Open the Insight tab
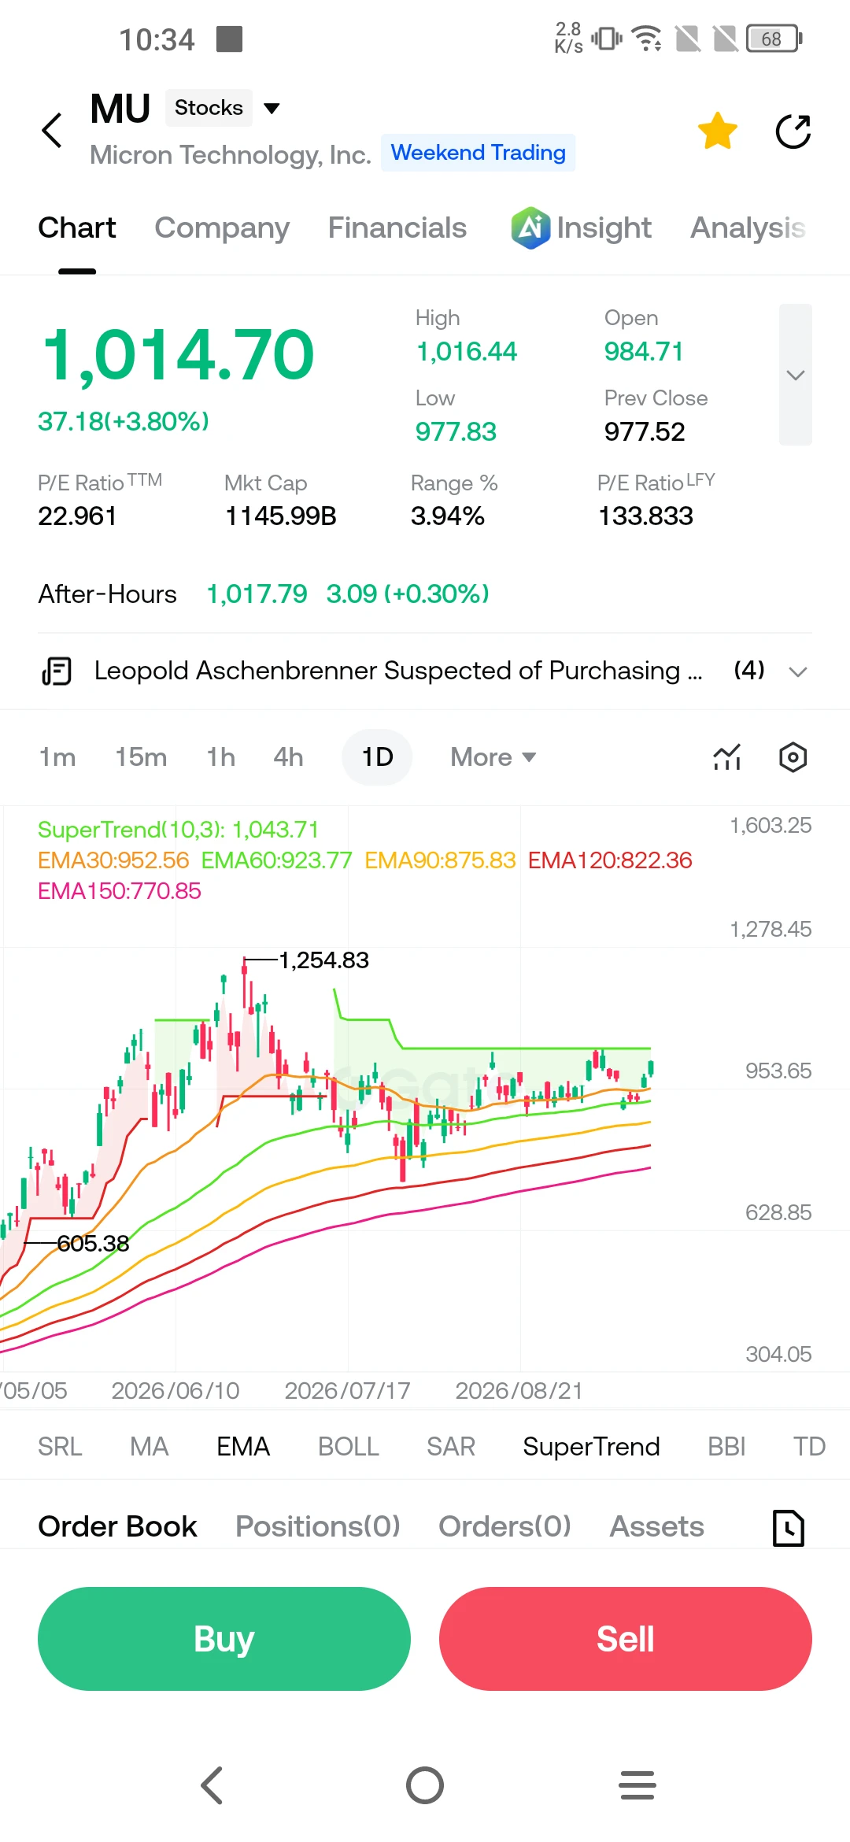The width and height of the screenshot is (850, 1842). [x=604, y=228]
